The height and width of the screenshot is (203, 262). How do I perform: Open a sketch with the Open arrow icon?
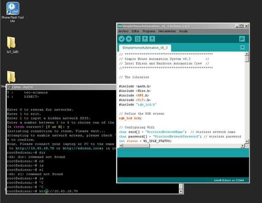click(145, 39)
